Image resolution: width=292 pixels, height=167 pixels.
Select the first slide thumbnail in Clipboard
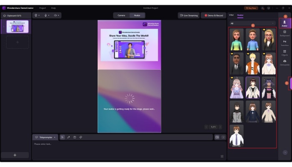(x=18, y=26)
